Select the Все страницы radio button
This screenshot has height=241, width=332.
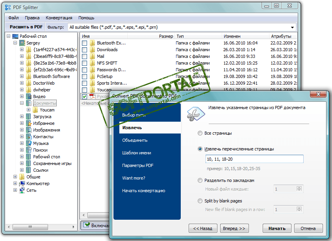point(200,133)
